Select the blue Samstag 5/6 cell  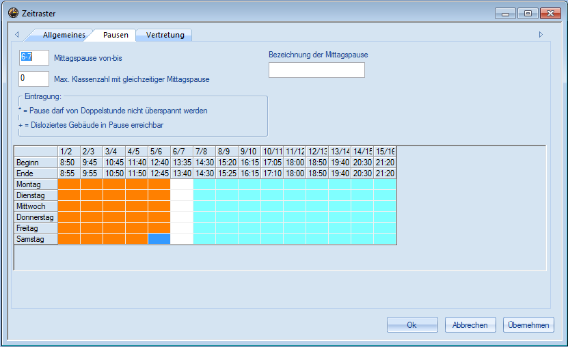[x=159, y=239]
